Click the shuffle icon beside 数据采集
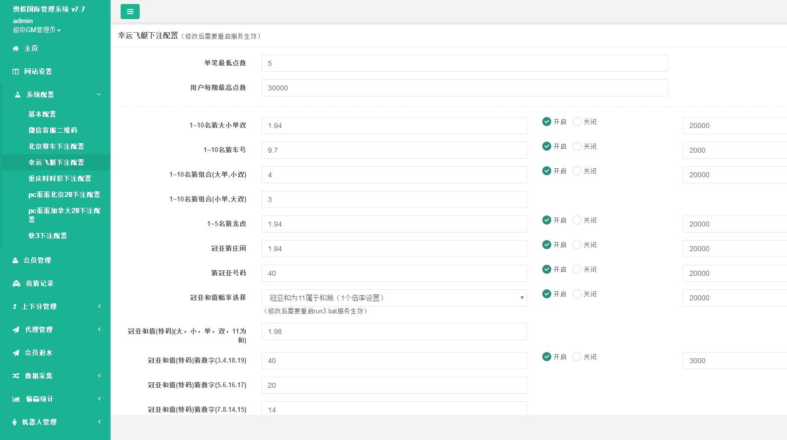 click(x=16, y=376)
